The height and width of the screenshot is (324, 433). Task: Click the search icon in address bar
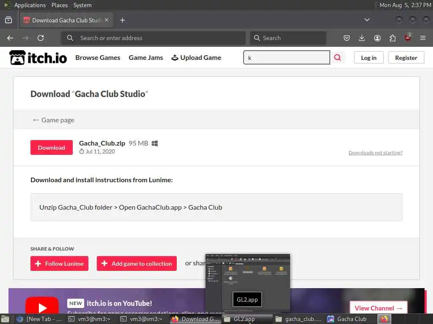click(x=70, y=38)
